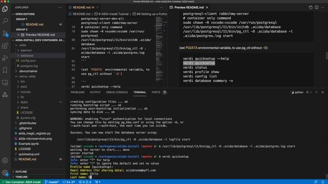The height and width of the screenshot is (184, 328).
Task: Open notifications bell in status bar
Action: coord(323,182)
